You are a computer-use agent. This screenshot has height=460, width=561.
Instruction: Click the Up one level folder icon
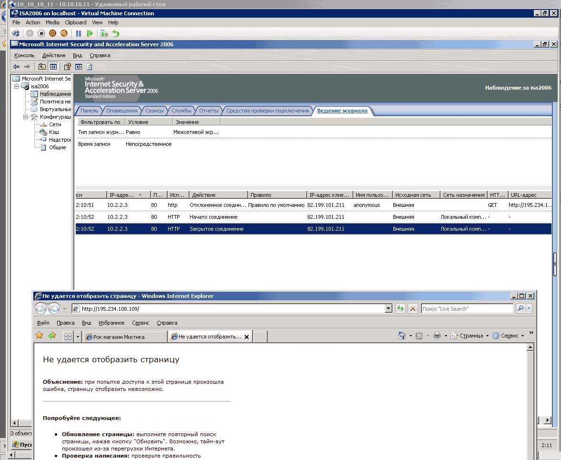coord(42,67)
